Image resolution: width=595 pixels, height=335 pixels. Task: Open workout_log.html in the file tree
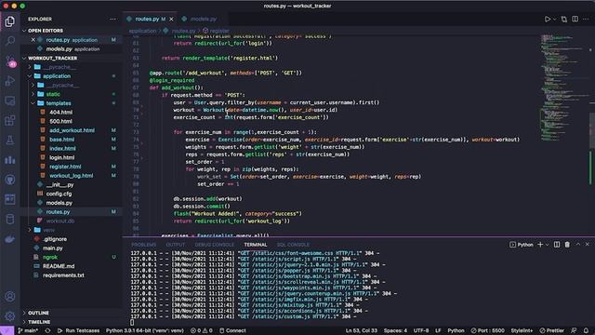[x=71, y=176]
